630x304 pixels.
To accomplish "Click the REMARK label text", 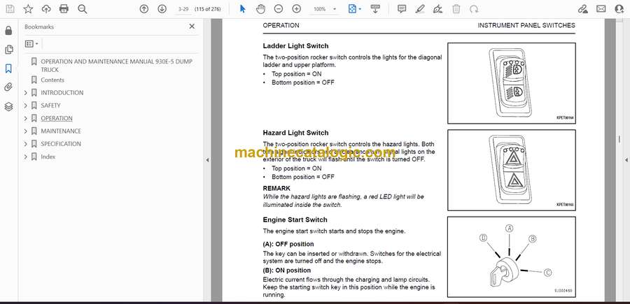I will tap(276, 188).
